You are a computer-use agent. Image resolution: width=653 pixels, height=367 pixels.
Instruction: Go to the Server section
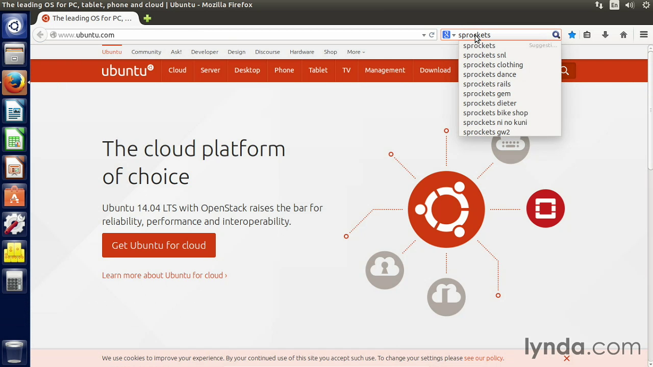coord(210,70)
